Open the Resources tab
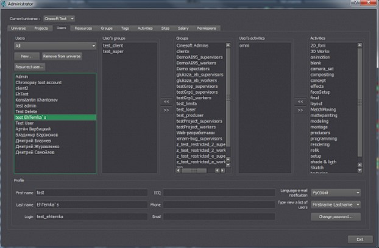The width and height of the screenshot is (379, 248). pyautogui.click(x=83, y=28)
